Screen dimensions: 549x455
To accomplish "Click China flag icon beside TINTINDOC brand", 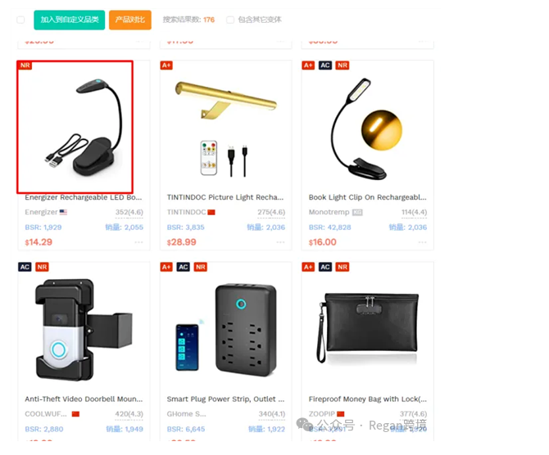I will 211,212.
